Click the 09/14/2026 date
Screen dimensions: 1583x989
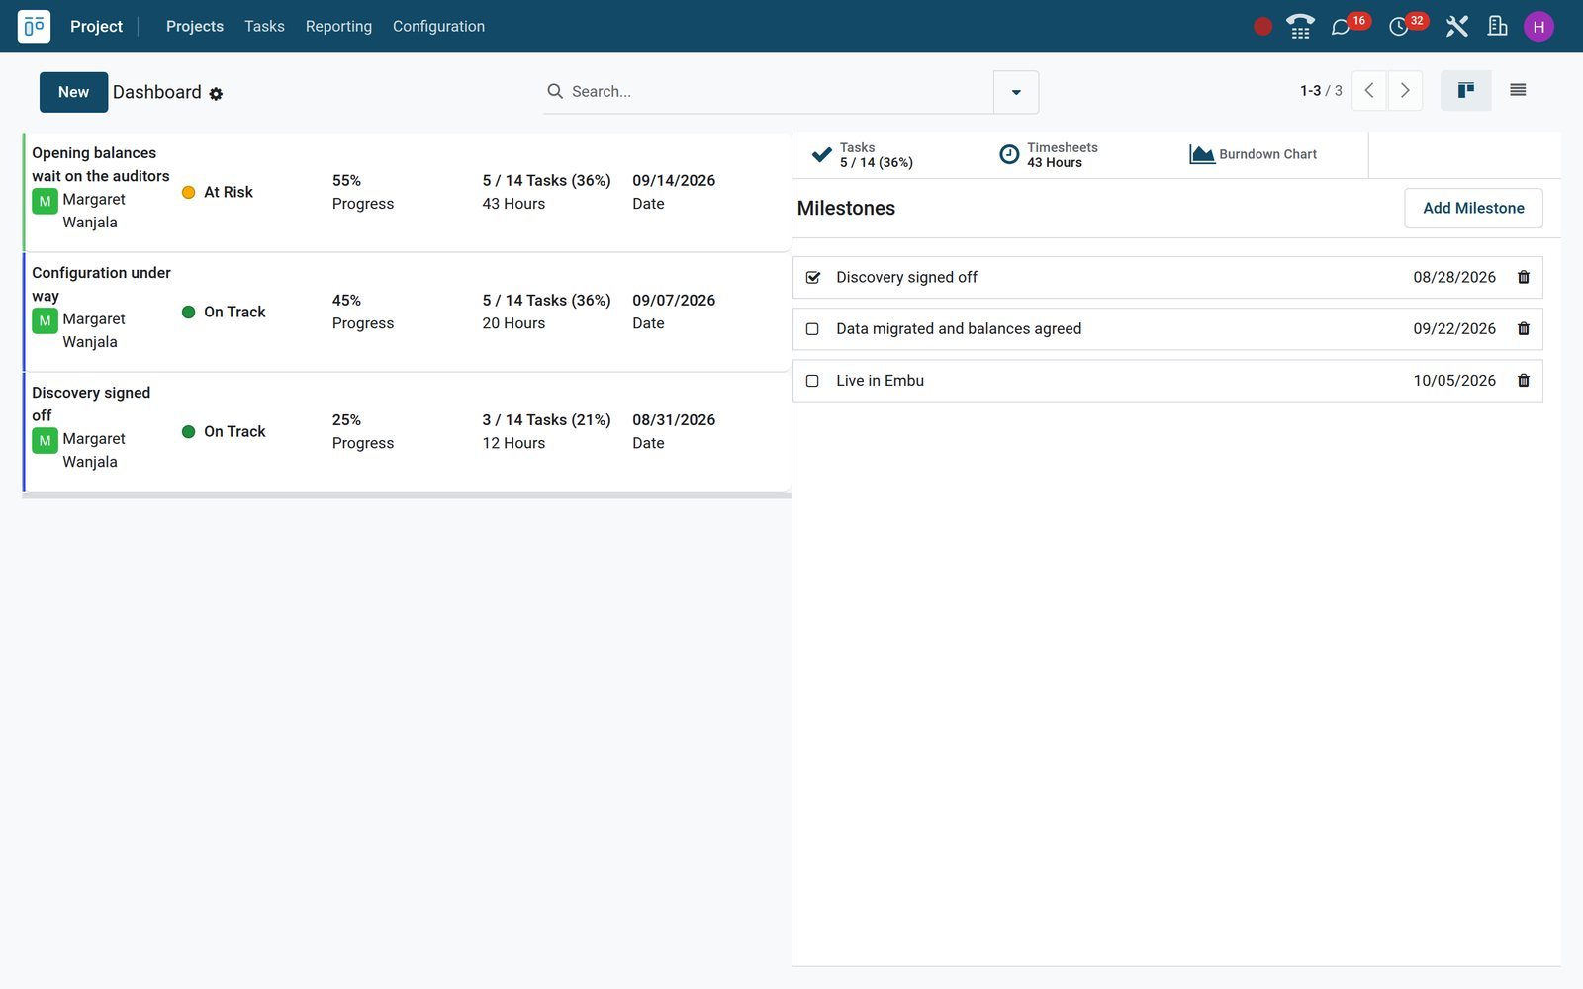tap(674, 181)
